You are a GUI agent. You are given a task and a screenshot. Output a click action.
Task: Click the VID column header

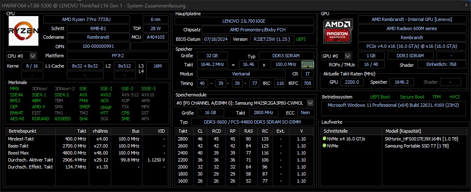(155, 131)
